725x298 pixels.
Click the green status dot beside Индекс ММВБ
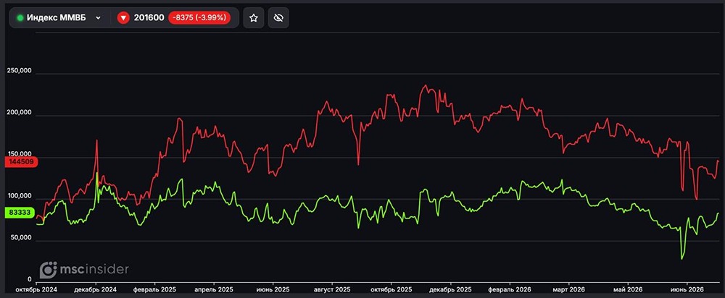coord(20,18)
